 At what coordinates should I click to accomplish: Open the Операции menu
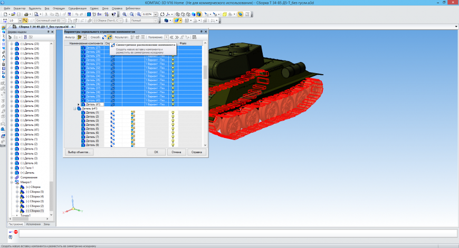tap(58, 8)
